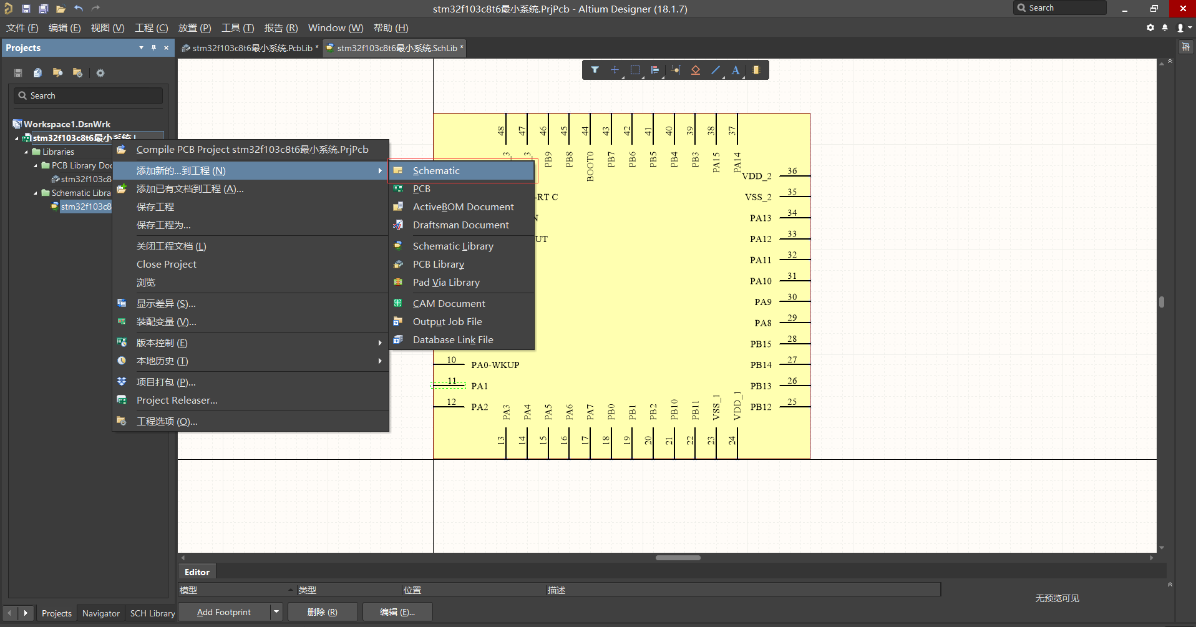Viewport: 1196px width, 627px height.
Task: Collapse the Schematic Library Documents folder
Action: click(36, 193)
